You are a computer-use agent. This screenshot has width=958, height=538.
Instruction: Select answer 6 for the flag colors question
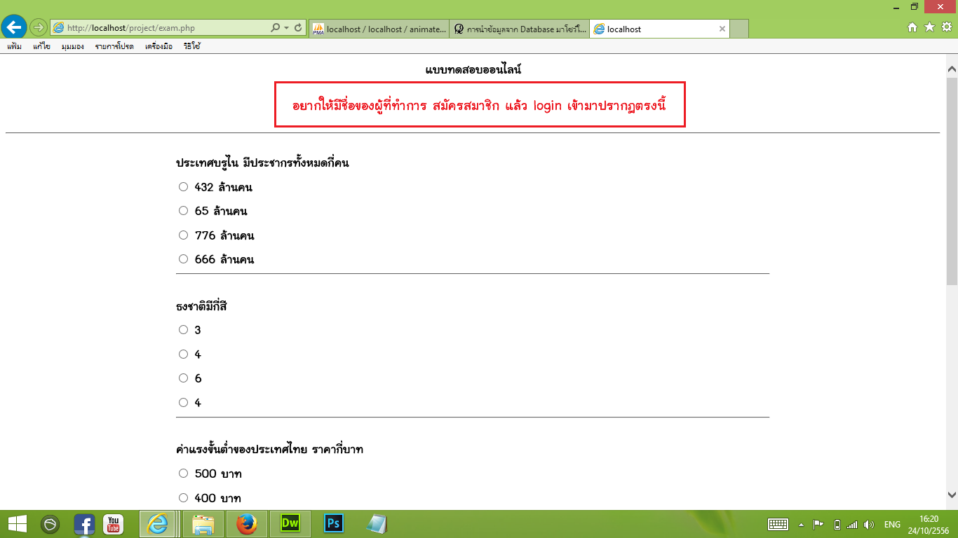pos(184,378)
